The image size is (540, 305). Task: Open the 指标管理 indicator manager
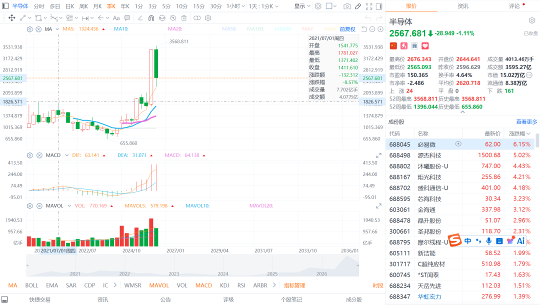tap(294, 285)
